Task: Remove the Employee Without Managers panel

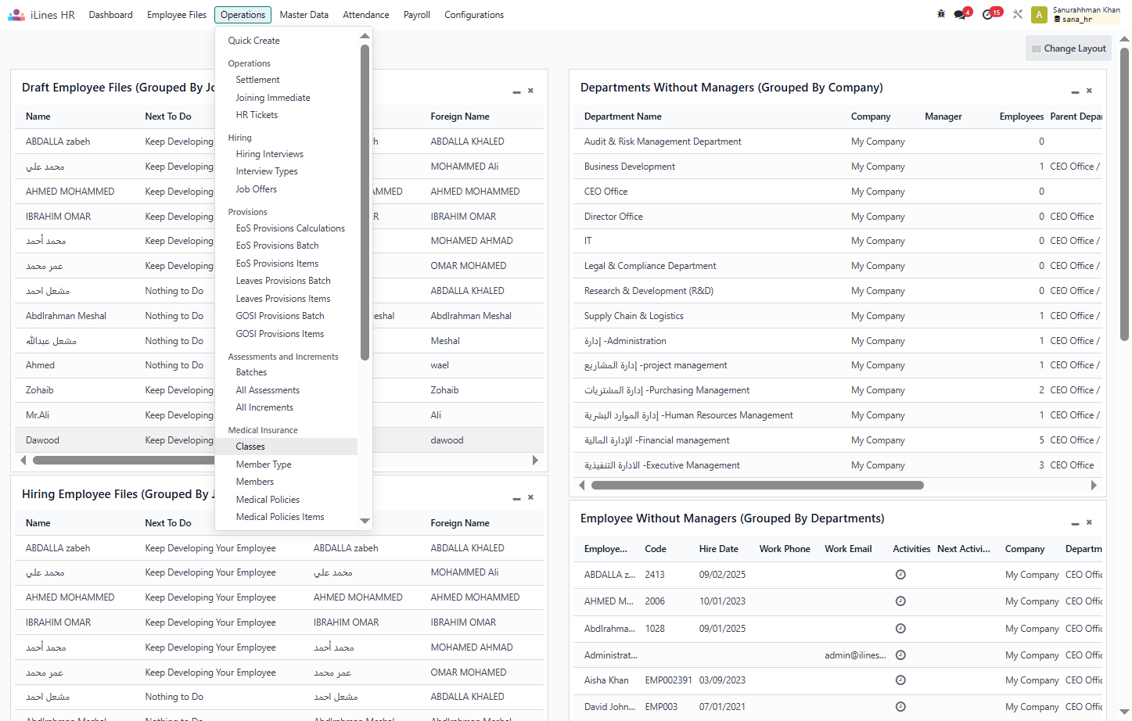Action: pyautogui.click(x=1089, y=522)
